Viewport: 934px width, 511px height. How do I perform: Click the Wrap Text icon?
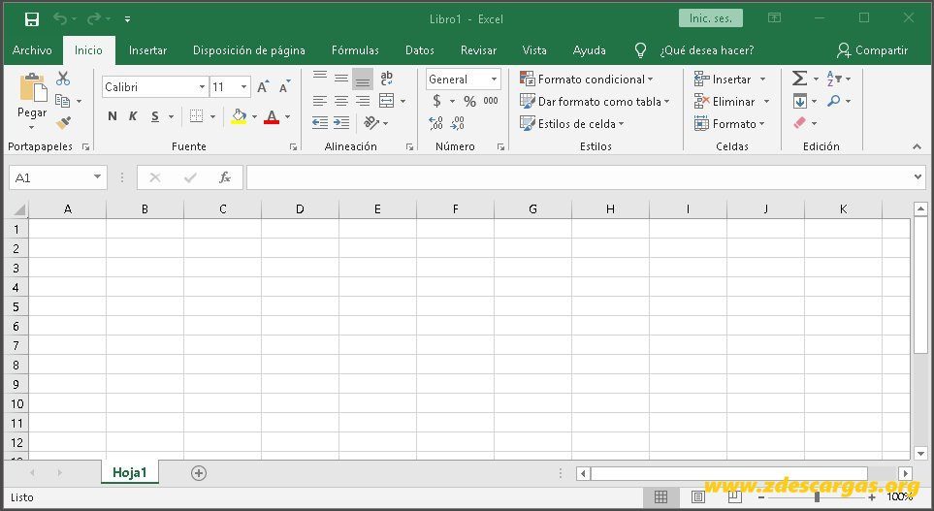(387, 78)
